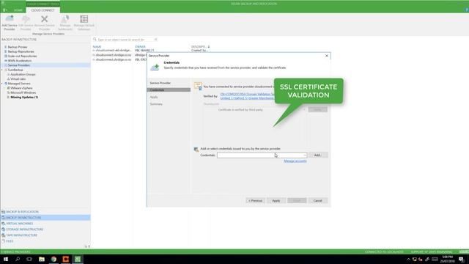Image resolution: width=469 pixels, height=264 pixels.
Task: Clear the search box with its X
Action: (155, 40)
